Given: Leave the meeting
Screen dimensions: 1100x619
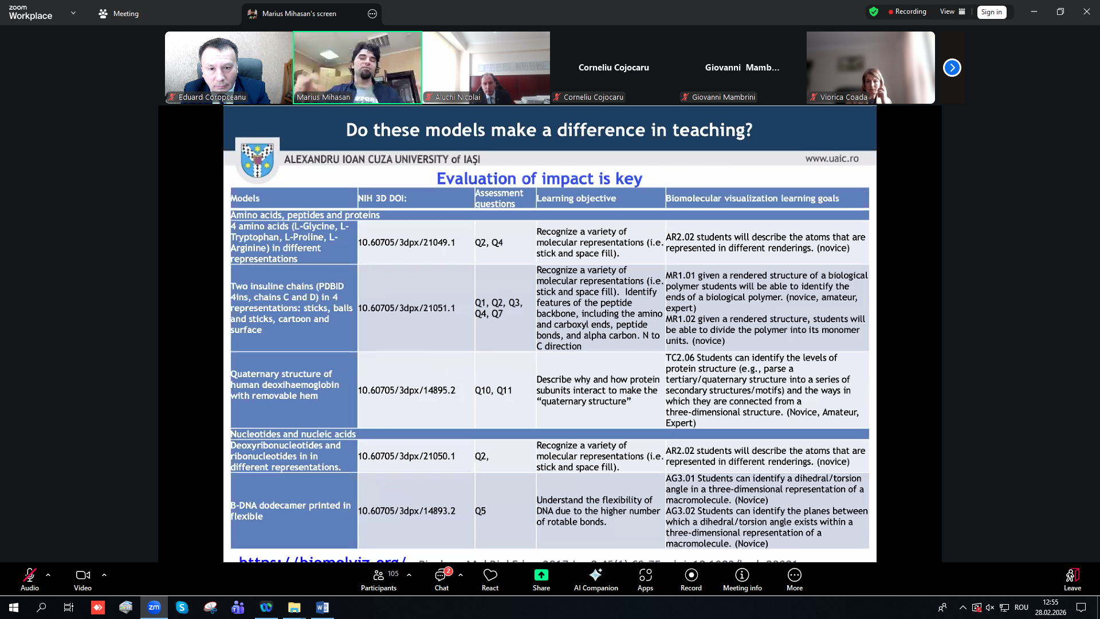Looking at the screenshot, I should pyautogui.click(x=1072, y=575).
